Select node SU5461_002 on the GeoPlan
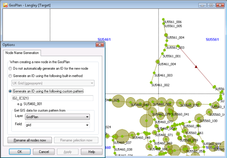This screenshot has height=158, width=227. [x=151, y=82]
